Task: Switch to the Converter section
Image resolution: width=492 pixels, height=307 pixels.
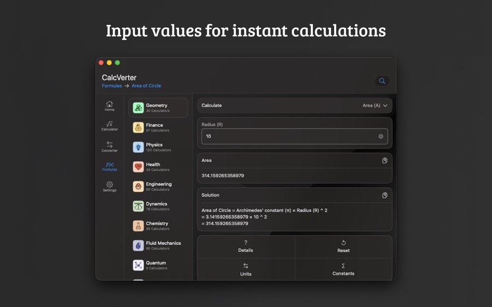Action: click(109, 146)
